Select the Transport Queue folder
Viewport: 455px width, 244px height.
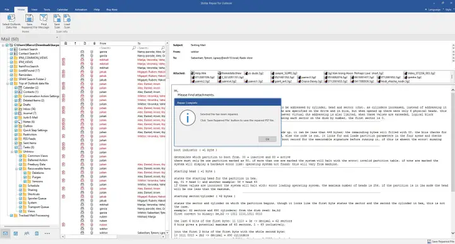click(x=38, y=207)
